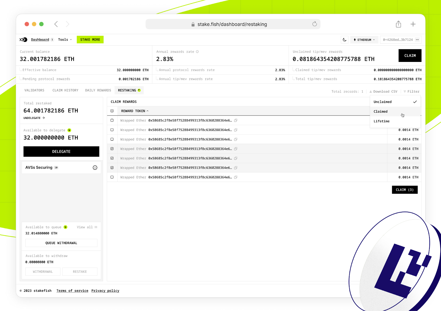This screenshot has width=441, height=311.
Task: Click the lock icon in the address bar
Action: (x=193, y=24)
